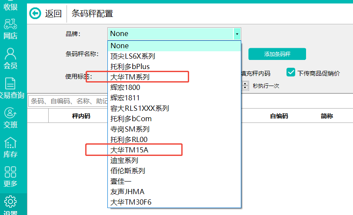Select 寺岗SM系列 from the brand list
Viewport: 353px width, 215px height.
174,129
